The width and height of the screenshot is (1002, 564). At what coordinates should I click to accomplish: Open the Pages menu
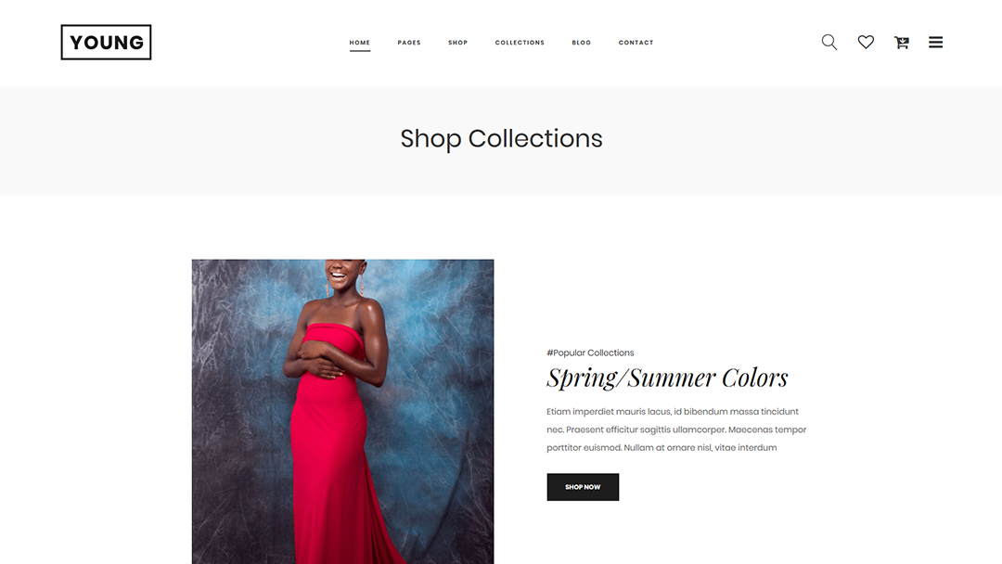tap(409, 43)
